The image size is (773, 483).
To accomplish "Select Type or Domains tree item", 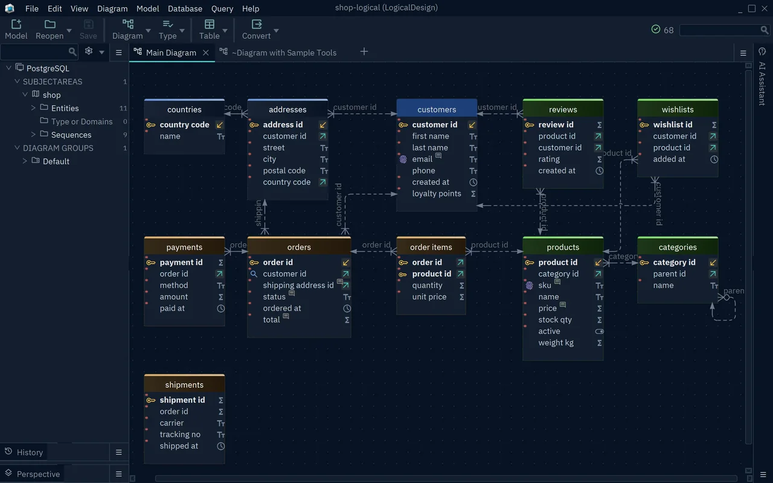I will coord(82,121).
